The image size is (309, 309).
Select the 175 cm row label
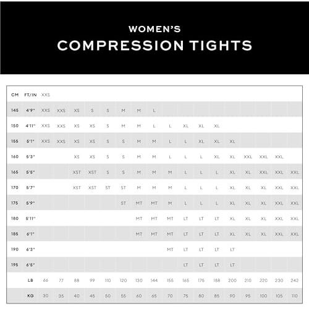point(15,203)
